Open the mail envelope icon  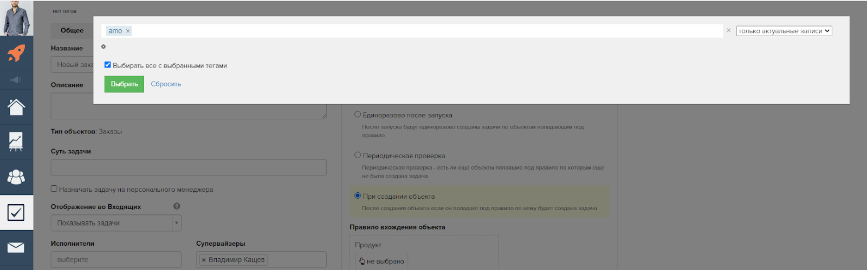pos(16,247)
